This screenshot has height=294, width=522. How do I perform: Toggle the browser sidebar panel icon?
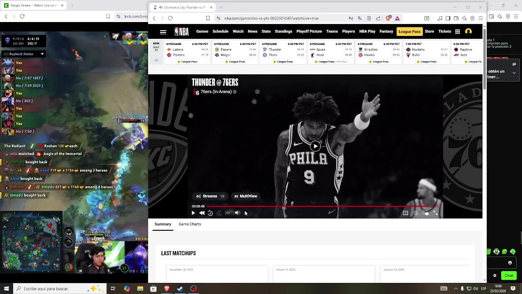coord(448,18)
